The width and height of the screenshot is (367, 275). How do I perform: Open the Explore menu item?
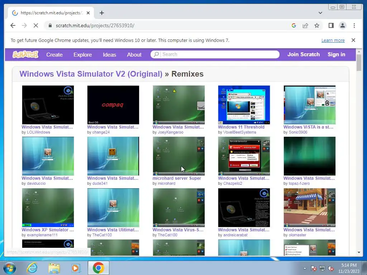coord(83,55)
